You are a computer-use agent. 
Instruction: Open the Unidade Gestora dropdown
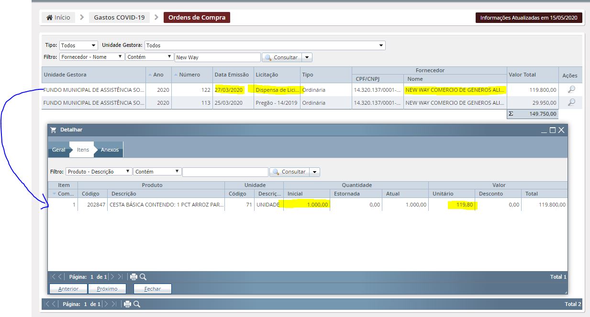265,45
